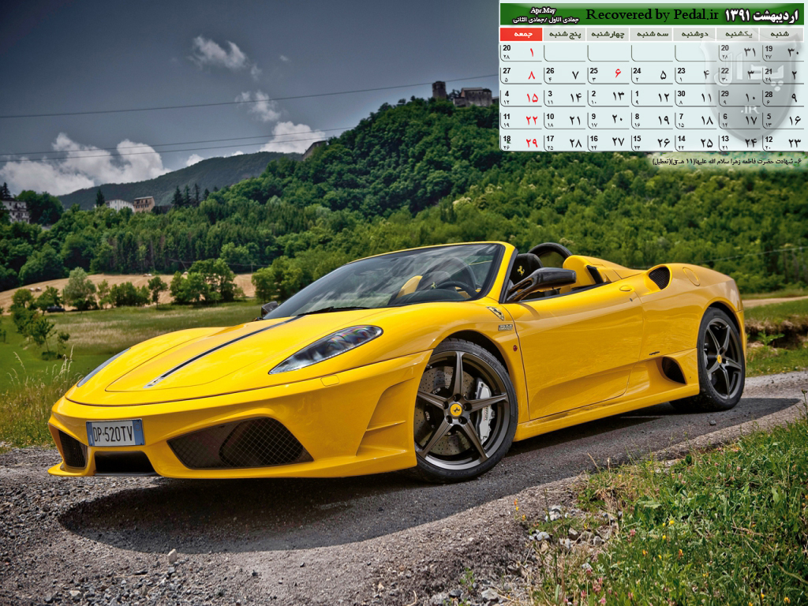Image resolution: width=808 pixels, height=606 pixels.
Task: Click day ۱۱ cell (Gregorian 30)
Action: [x=696, y=97]
